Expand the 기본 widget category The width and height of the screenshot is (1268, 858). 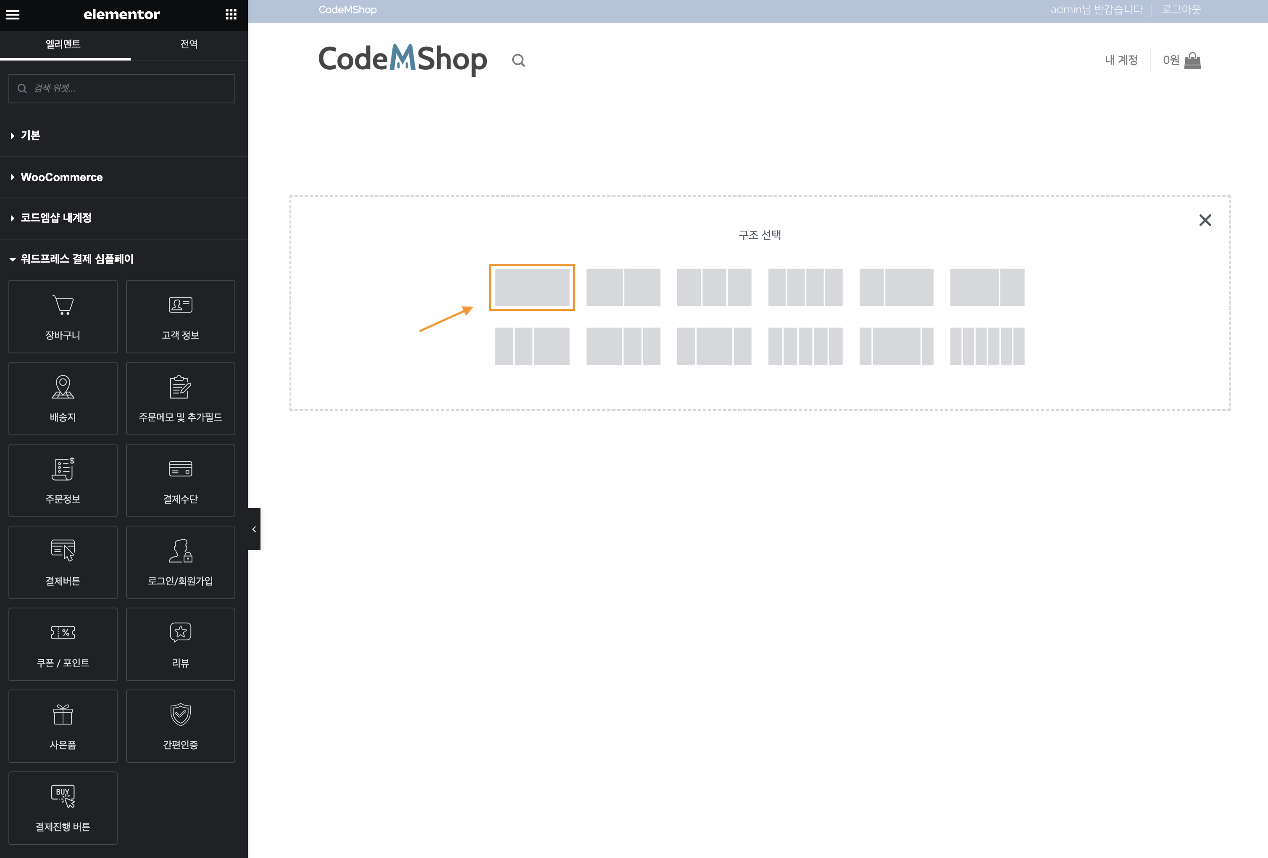(x=124, y=135)
